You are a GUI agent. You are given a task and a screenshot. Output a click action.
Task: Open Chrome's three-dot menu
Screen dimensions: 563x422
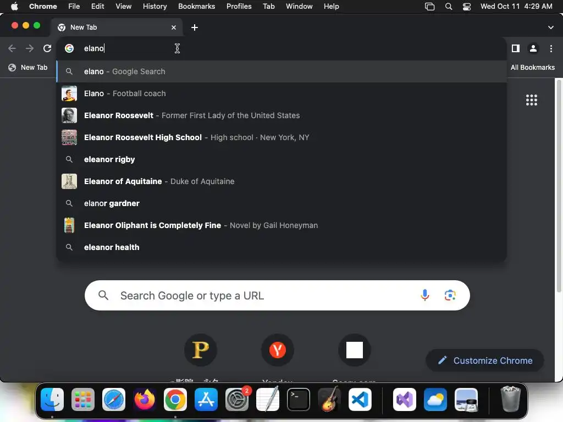(x=551, y=48)
